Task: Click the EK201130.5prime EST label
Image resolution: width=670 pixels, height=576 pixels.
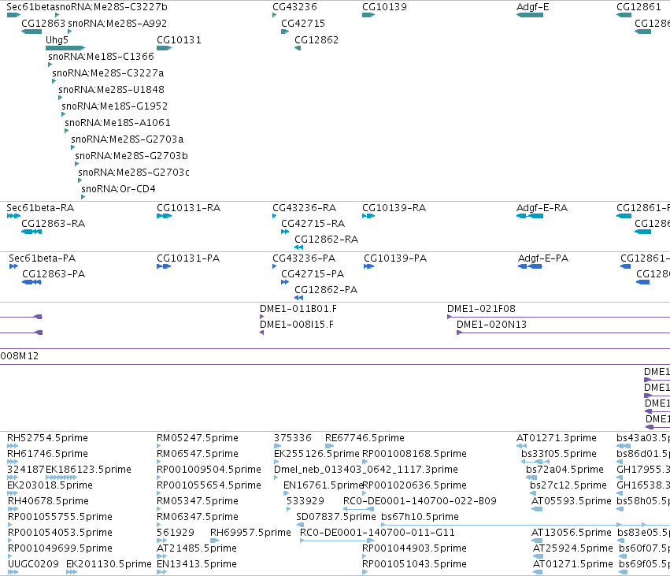Action: tap(109, 564)
